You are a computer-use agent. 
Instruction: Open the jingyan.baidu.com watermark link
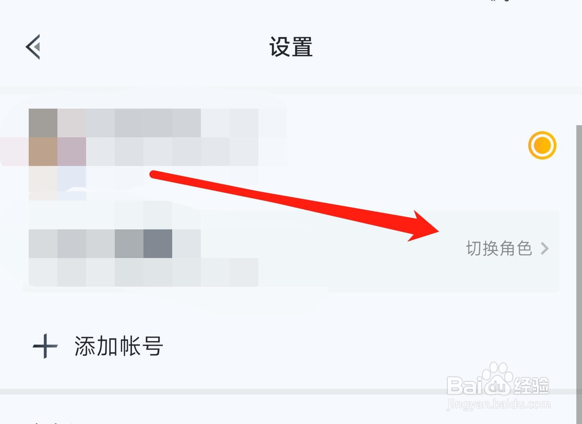(x=499, y=404)
